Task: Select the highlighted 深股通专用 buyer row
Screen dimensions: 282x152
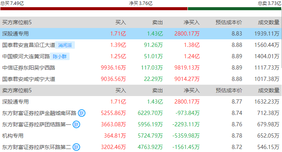Action: [141, 34]
